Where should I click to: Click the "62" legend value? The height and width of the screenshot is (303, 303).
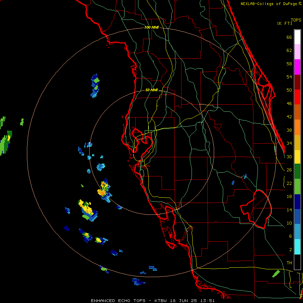(x=289, y=50)
